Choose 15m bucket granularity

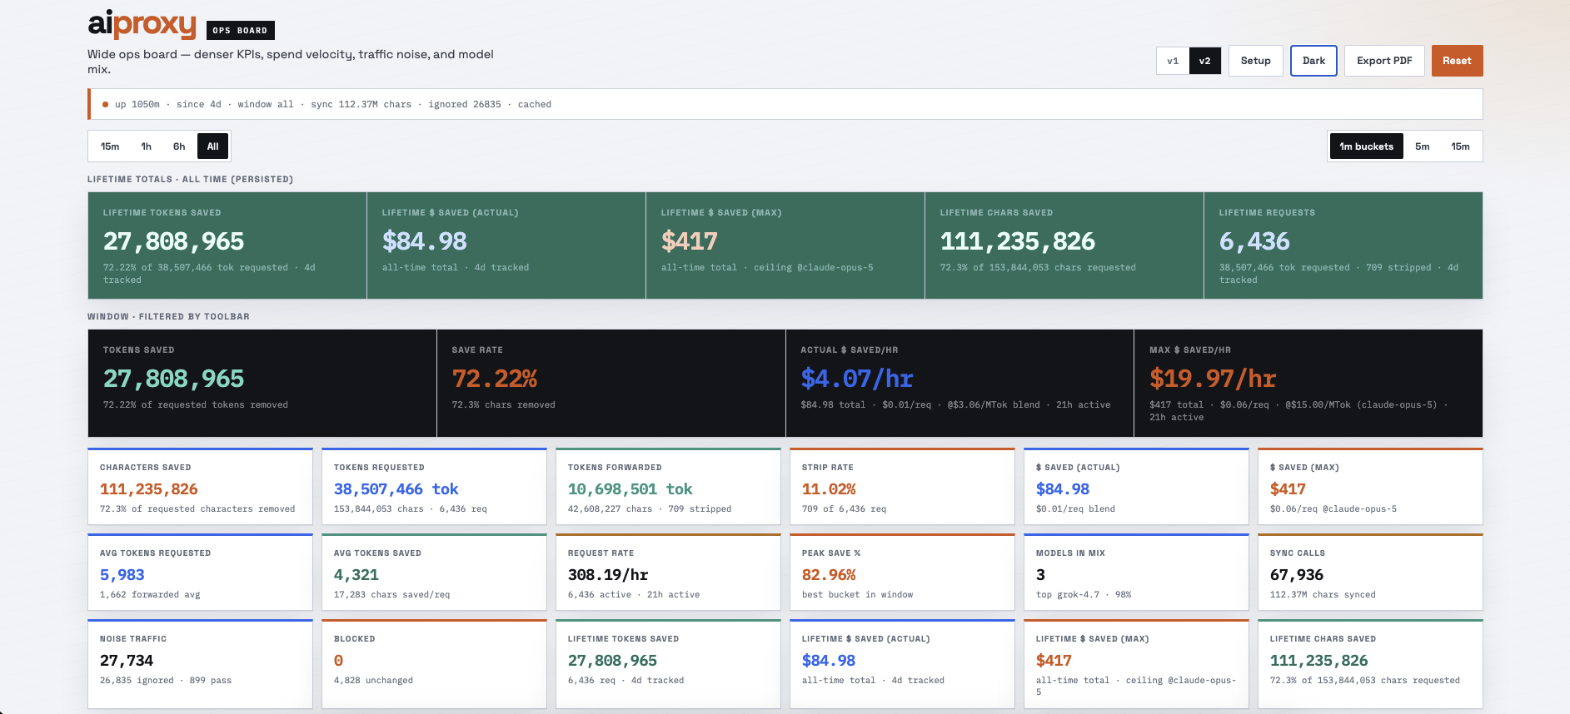[x=1460, y=146]
